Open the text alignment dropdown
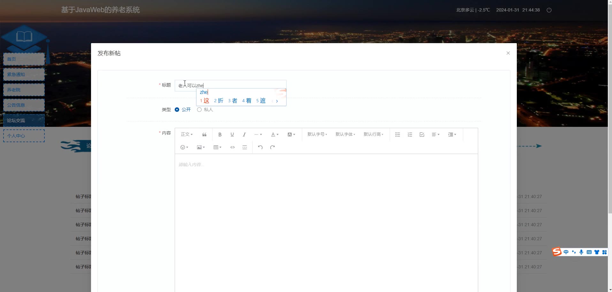 (436, 134)
